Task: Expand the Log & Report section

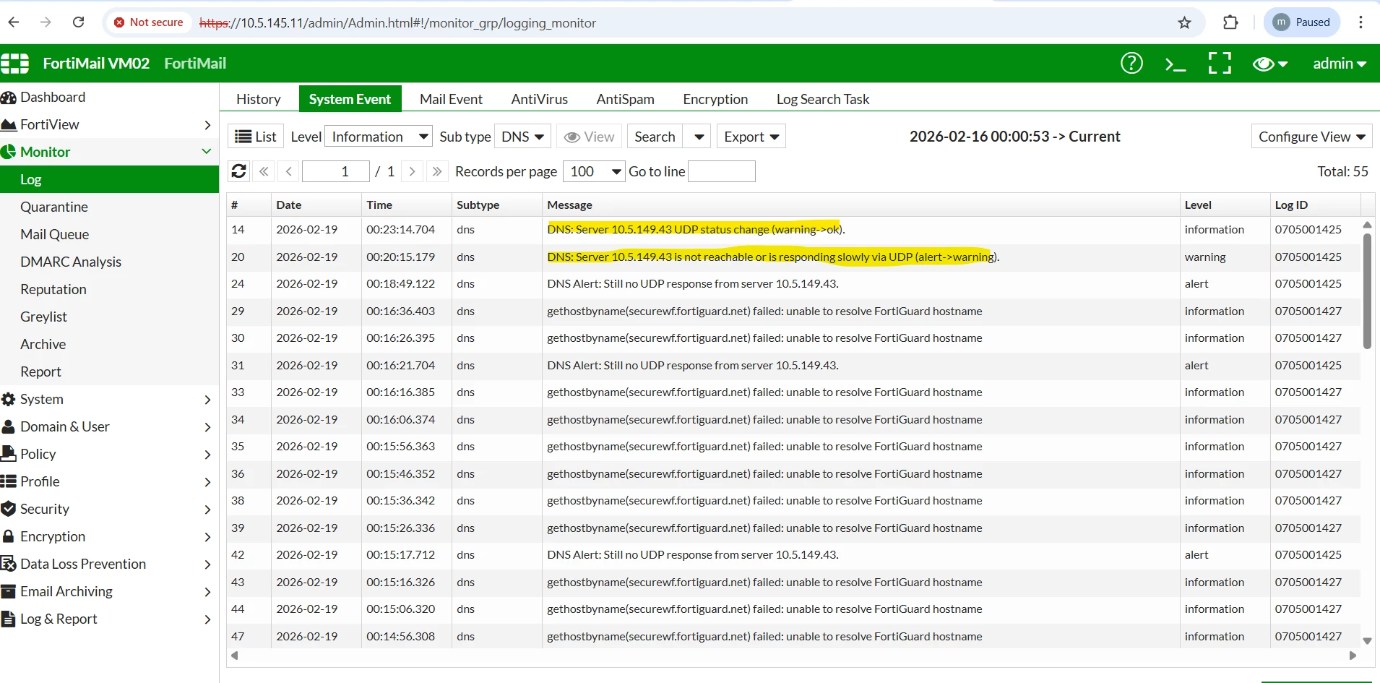Action: point(109,619)
